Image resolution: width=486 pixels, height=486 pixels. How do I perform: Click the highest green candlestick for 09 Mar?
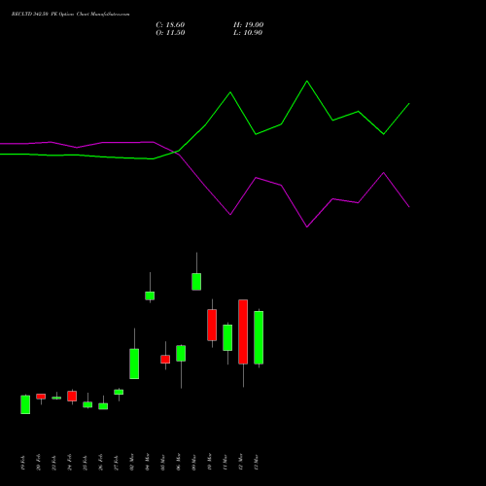click(x=196, y=282)
